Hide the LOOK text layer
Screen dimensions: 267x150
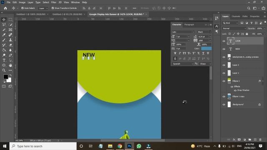point(224,41)
